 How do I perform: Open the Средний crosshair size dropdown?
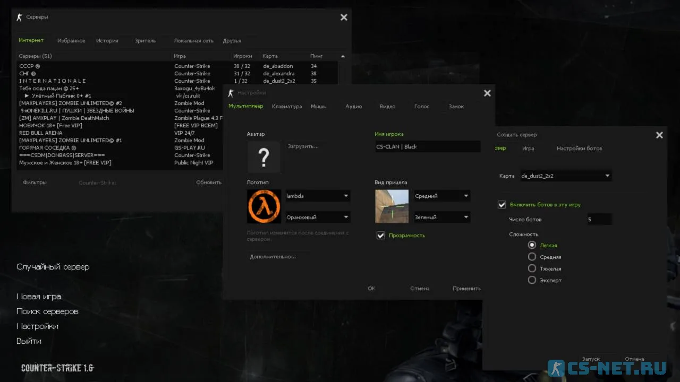tap(442, 196)
